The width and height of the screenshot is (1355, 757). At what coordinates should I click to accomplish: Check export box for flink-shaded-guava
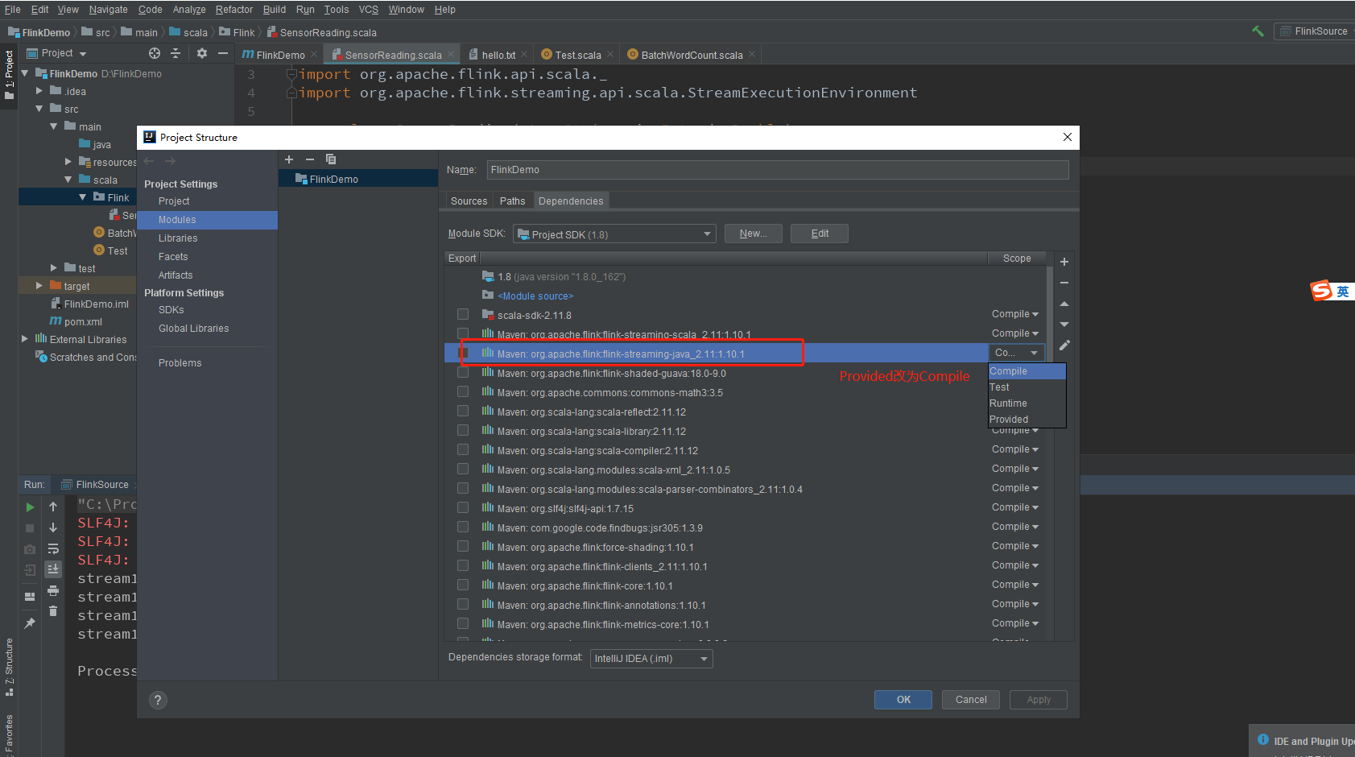(463, 372)
